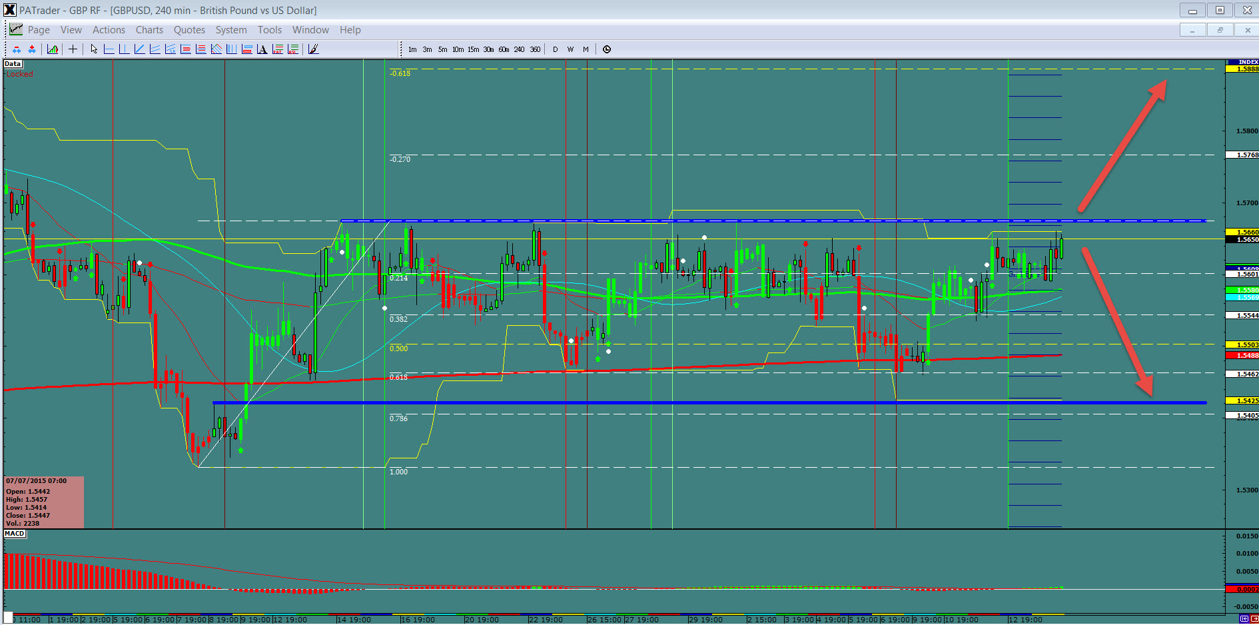Open the Window menu

[x=310, y=30]
